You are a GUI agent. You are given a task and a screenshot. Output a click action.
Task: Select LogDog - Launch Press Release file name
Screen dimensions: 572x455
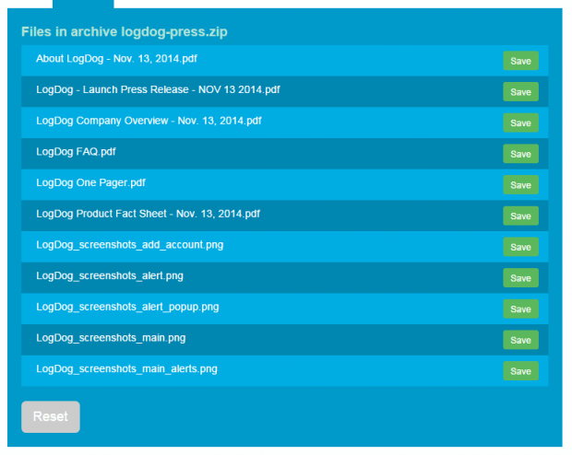(x=158, y=89)
